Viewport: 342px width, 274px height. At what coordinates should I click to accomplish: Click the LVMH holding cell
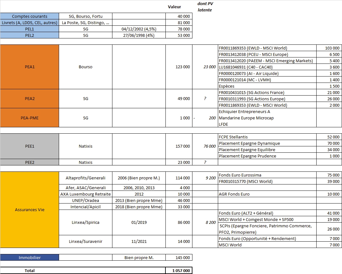point(267,80)
